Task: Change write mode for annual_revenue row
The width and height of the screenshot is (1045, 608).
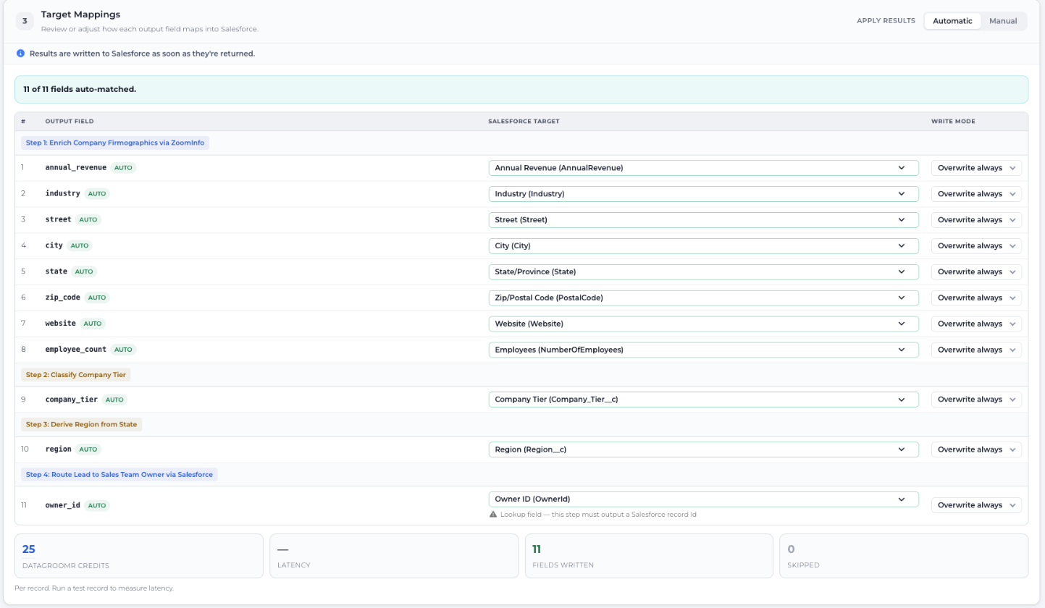Action: coord(976,168)
